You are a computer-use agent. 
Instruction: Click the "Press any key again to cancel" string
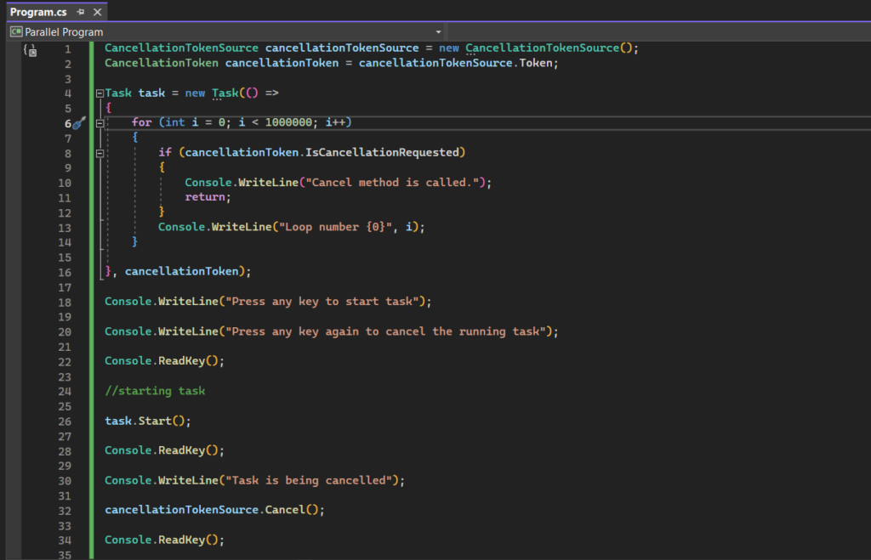(385, 331)
